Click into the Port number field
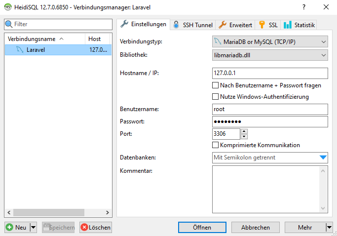 (226, 134)
